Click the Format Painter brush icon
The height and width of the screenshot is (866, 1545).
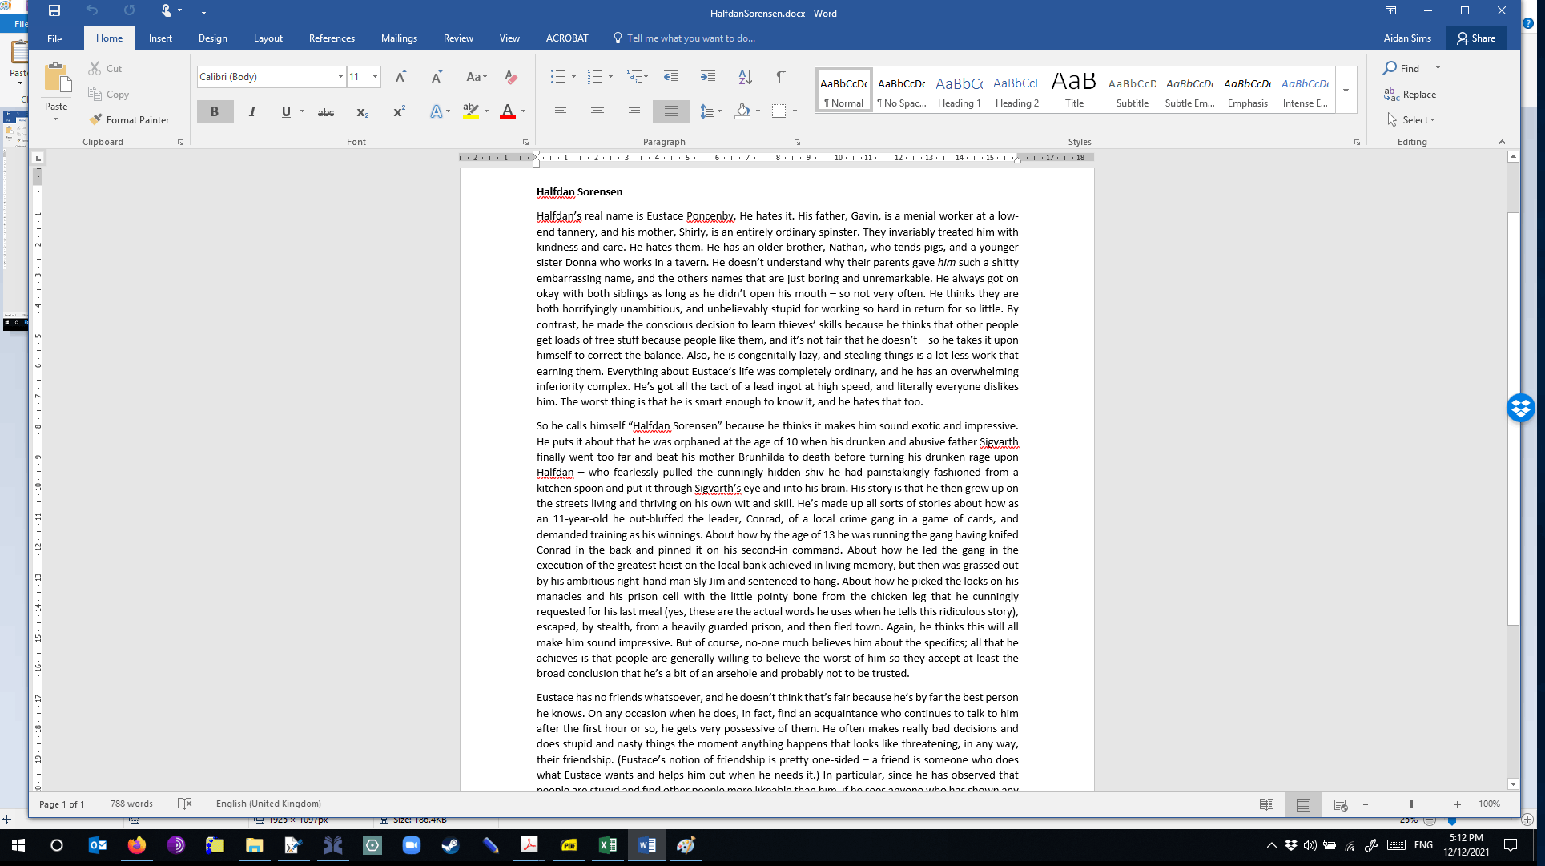point(95,119)
